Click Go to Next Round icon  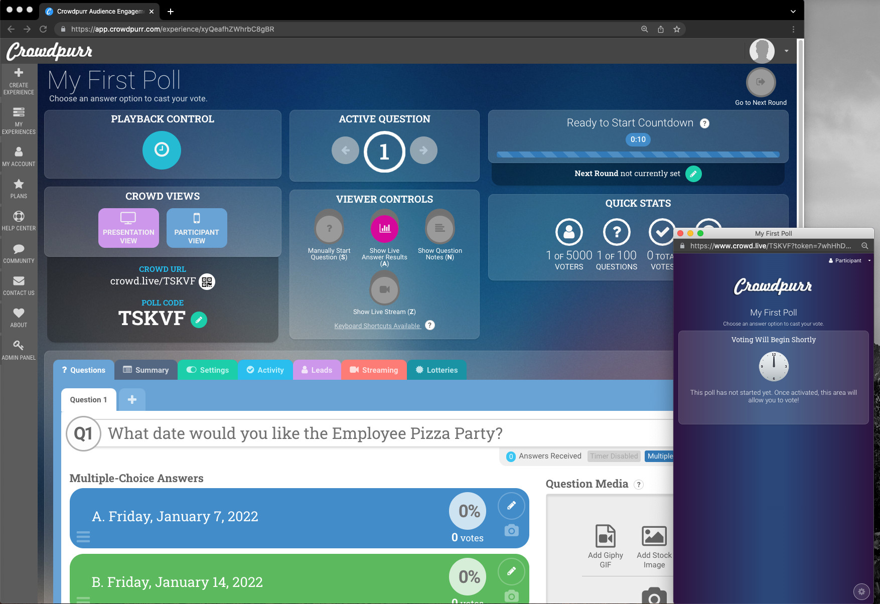pyautogui.click(x=761, y=82)
